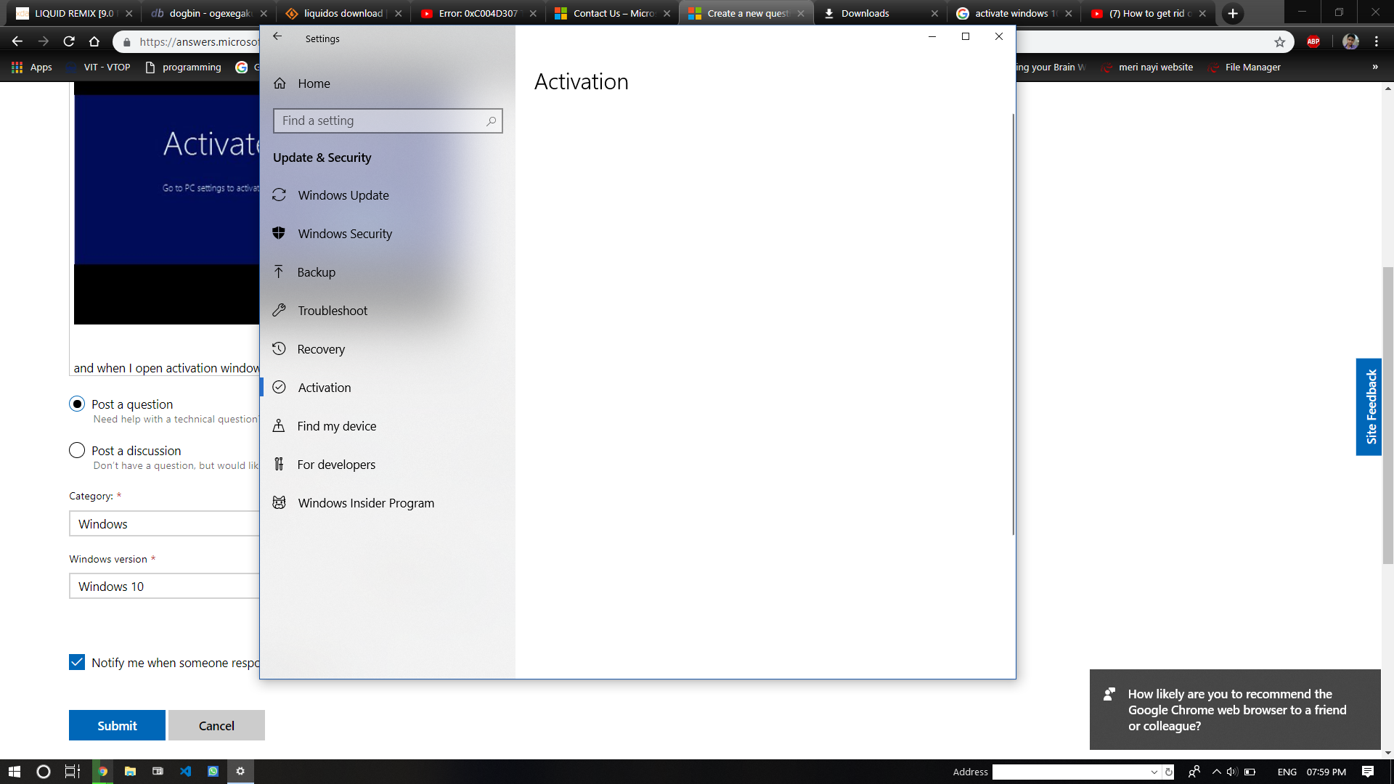
Task: Open the Windows Start menu
Action: (x=15, y=772)
